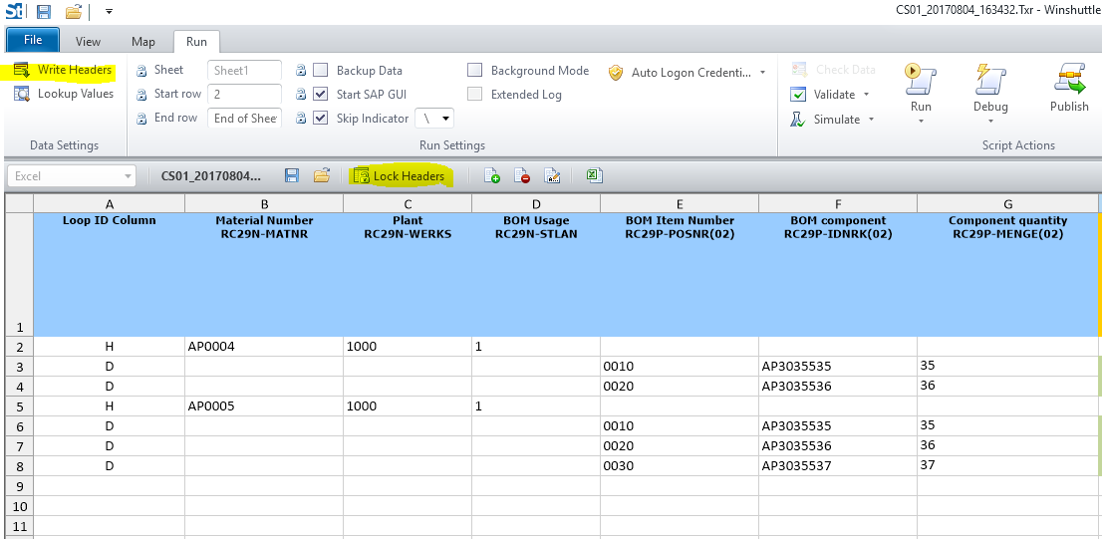This screenshot has height=539, width=1102.
Task: Open the File menu
Action: 33,41
